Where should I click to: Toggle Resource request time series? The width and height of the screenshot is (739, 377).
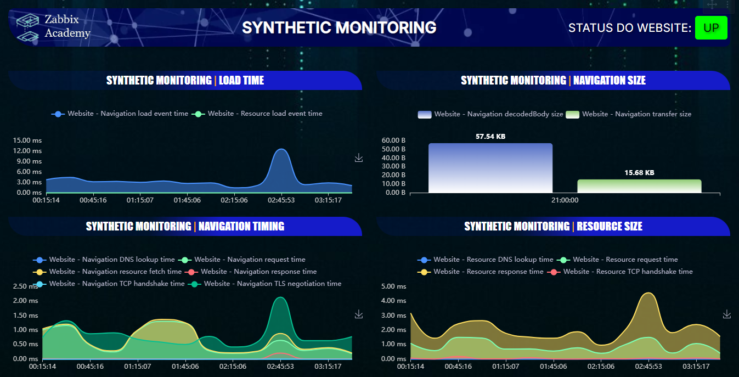617,260
